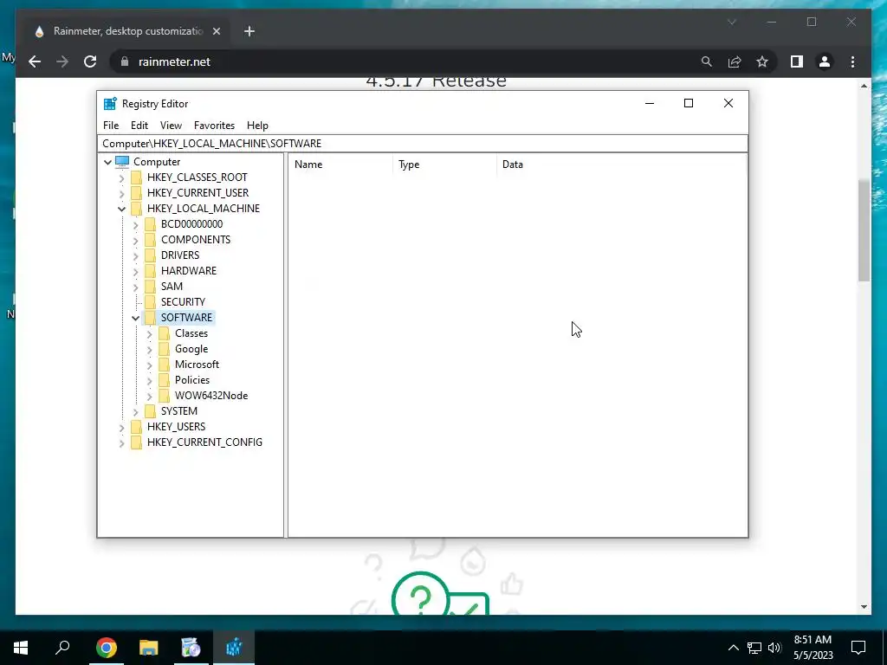Share this page from Chrome toolbar
Image resolution: width=887 pixels, height=665 pixels.
[735, 61]
